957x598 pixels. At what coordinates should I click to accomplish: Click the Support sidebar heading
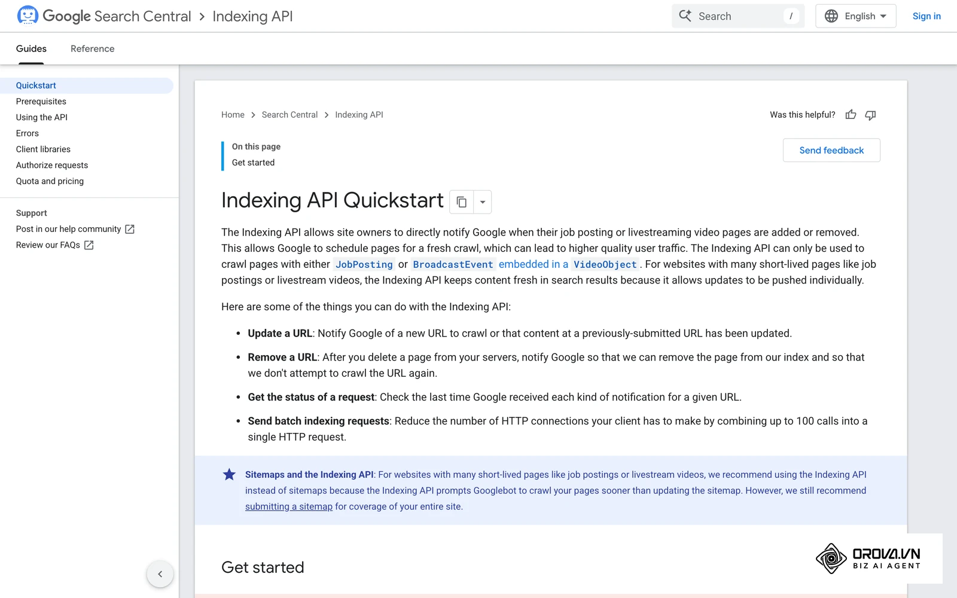(x=32, y=213)
